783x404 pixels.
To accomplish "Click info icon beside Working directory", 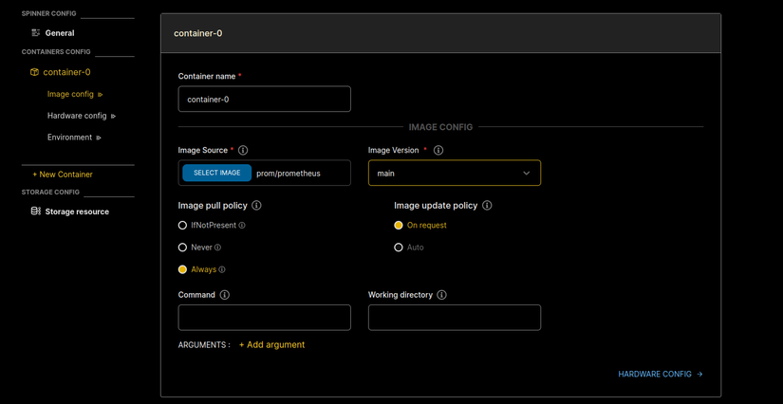I will tap(441, 295).
